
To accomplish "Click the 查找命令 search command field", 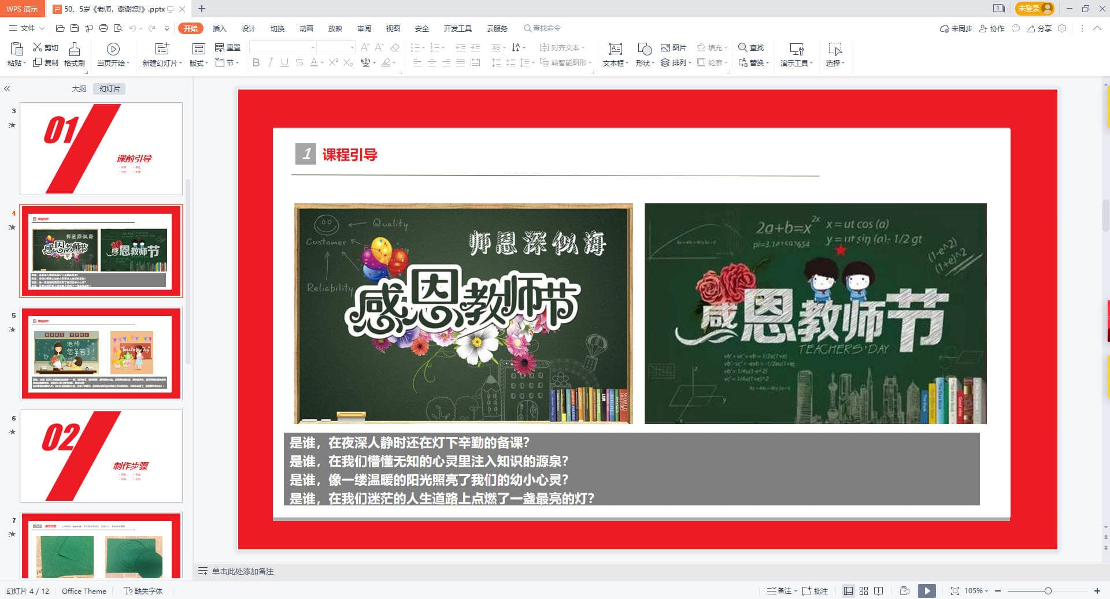I will pyautogui.click(x=542, y=28).
